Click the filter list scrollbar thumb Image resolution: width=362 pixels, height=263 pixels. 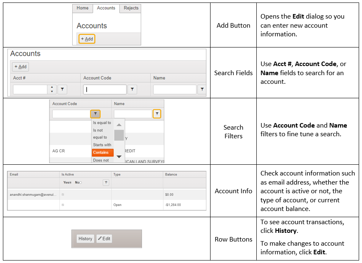point(119,135)
